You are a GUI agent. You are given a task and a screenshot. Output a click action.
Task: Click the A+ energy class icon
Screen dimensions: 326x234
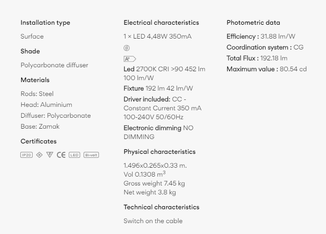[x=129, y=59]
